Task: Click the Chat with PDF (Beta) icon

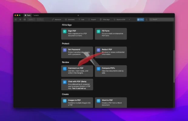Action: (x=65, y=82)
